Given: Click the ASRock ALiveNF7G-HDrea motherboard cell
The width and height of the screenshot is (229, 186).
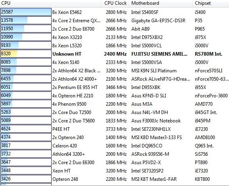Looking at the screenshot, I should [x=161, y=79].
